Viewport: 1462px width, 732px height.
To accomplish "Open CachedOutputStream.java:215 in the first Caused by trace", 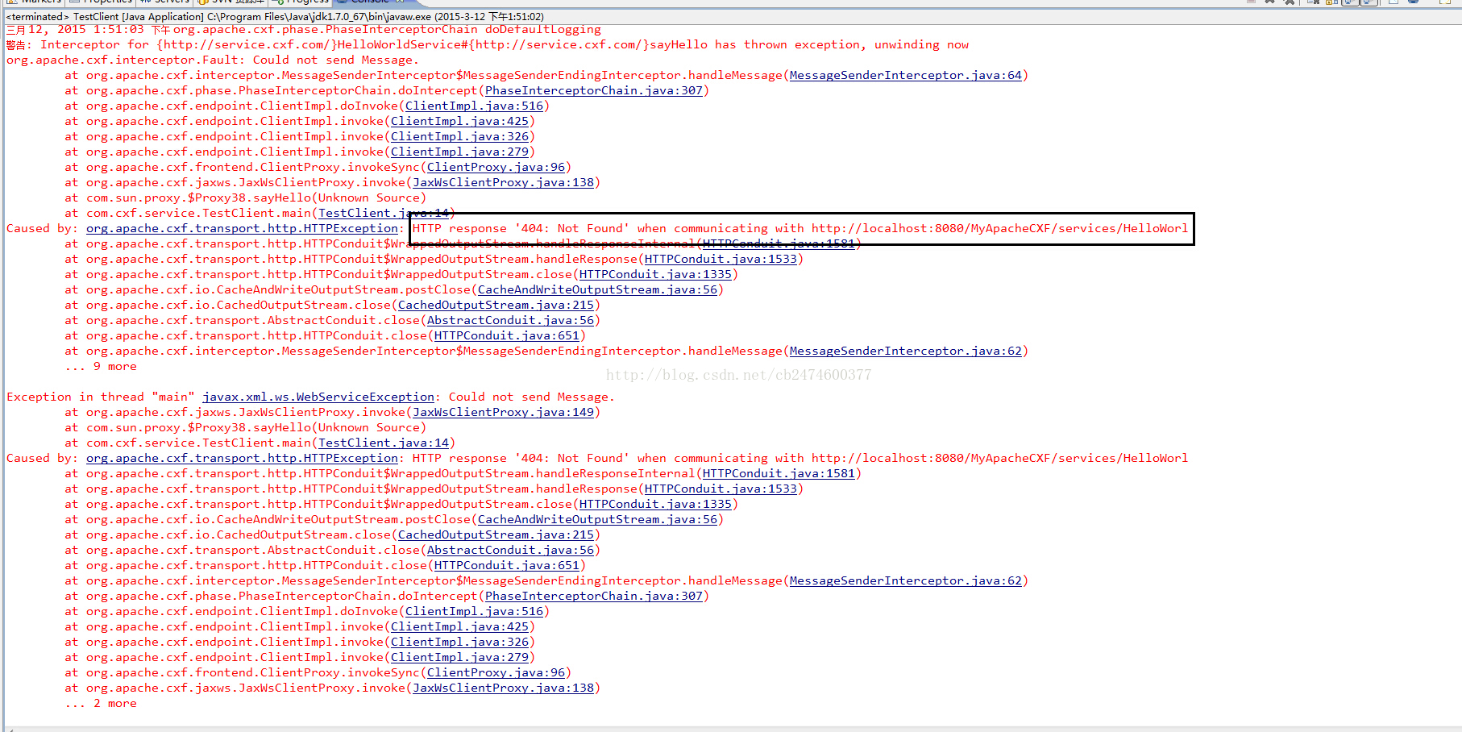I will point(496,305).
